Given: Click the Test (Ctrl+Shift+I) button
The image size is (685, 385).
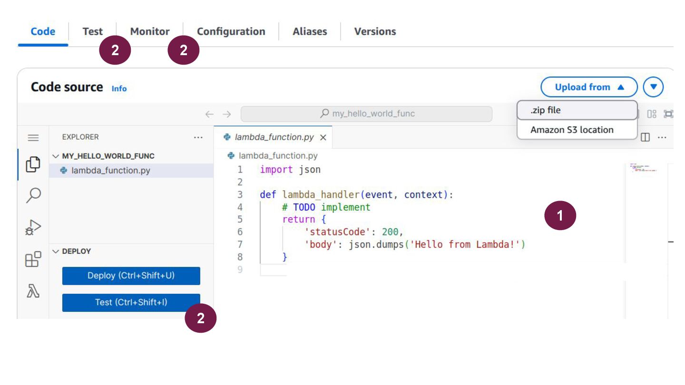Looking at the screenshot, I should [x=131, y=302].
